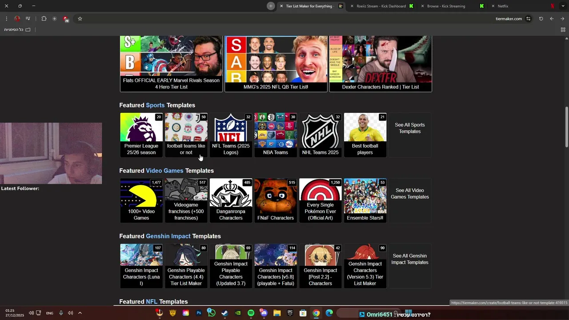Image resolution: width=569 pixels, height=320 pixels.
Task: Open WhatsApp from the taskbar
Action: point(212,313)
